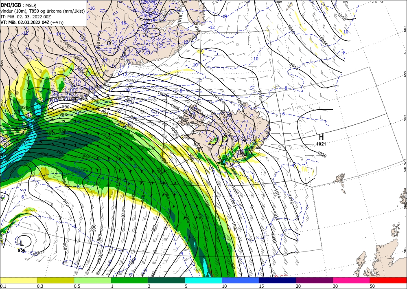407x289 pixels.
Task: Choose the navy 15–20 legend swatch
Action: (277, 280)
